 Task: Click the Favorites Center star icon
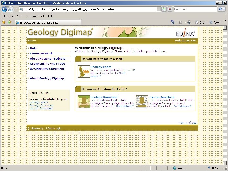[x=3, y=22]
